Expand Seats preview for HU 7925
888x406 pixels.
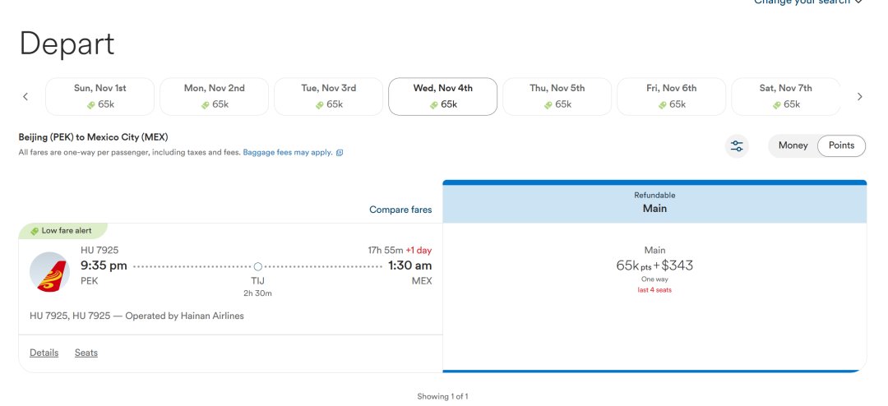(x=86, y=353)
